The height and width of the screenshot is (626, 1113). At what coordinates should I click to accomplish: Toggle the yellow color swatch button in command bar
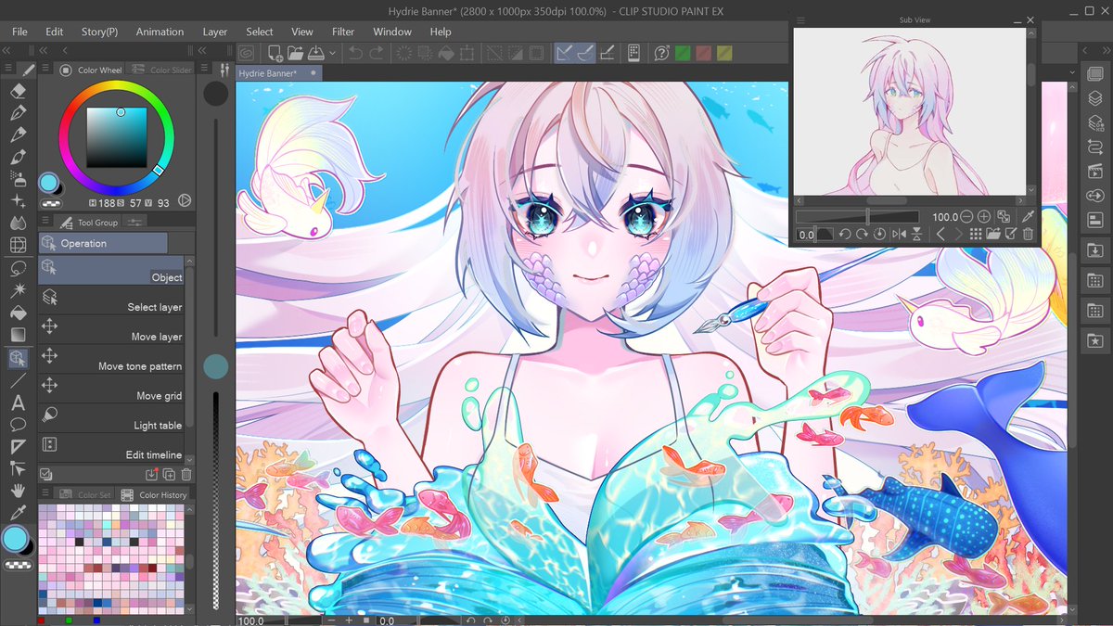tap(723, 53)
